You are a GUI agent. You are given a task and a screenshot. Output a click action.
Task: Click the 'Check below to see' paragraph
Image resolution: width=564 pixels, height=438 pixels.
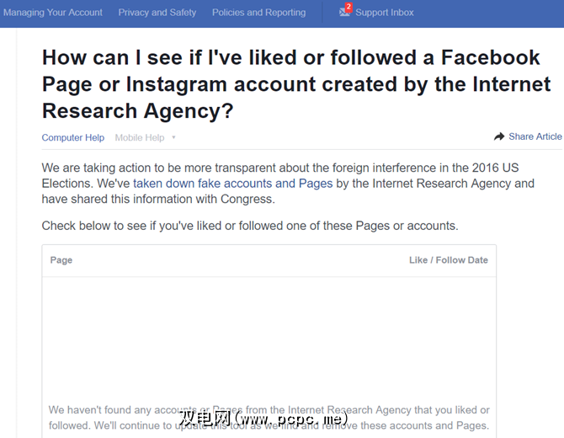tap(250, 226)
